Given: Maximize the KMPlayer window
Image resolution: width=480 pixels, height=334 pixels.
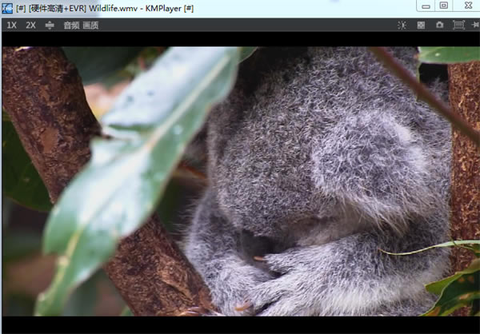Looking at the screenshot, I should 443,6.
